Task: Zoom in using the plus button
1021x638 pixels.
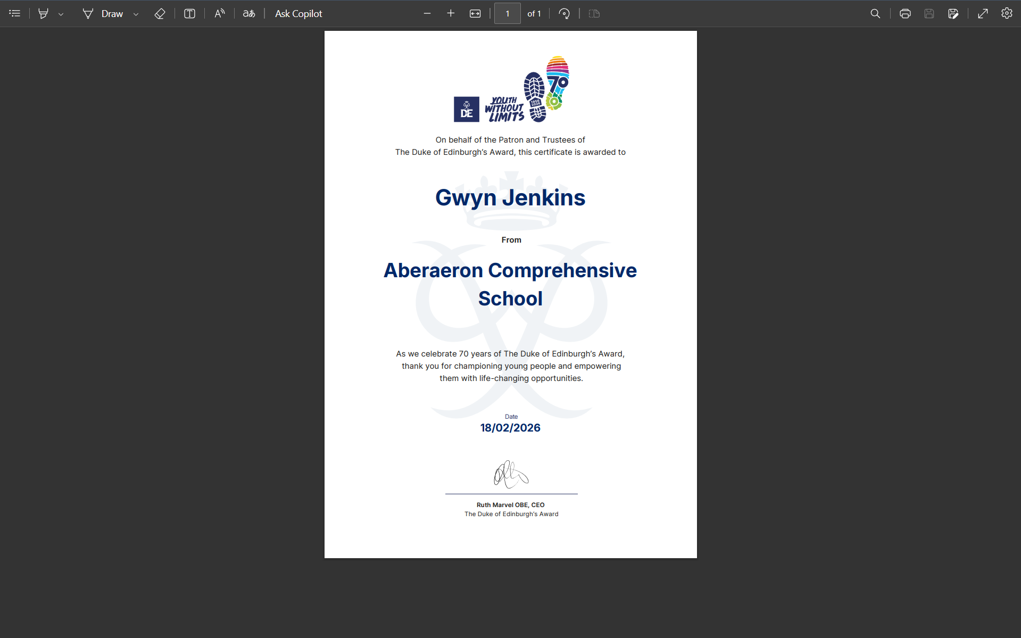Action: coord(451,14)
